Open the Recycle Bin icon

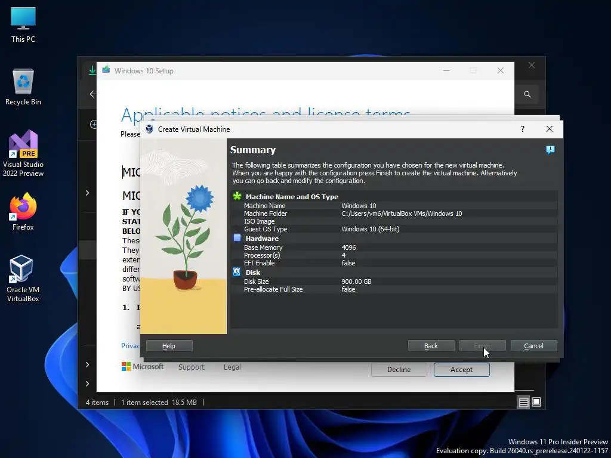23,87
